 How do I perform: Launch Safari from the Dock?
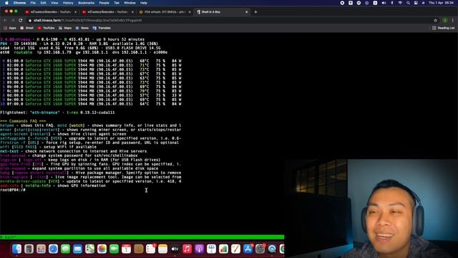[53, 249]
